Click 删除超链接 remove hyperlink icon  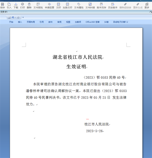[125, 6]
